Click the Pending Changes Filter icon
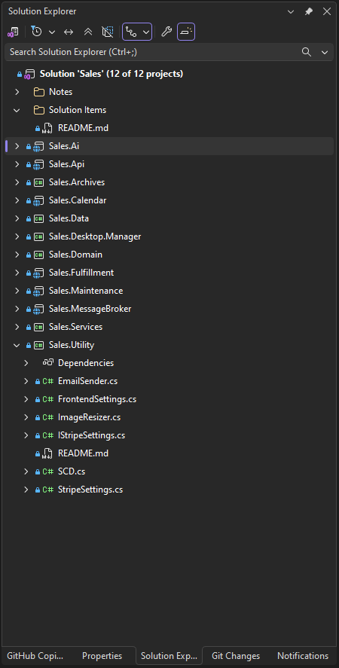Image resolution: width=339 pixels, height=668 pixels. 37,32
